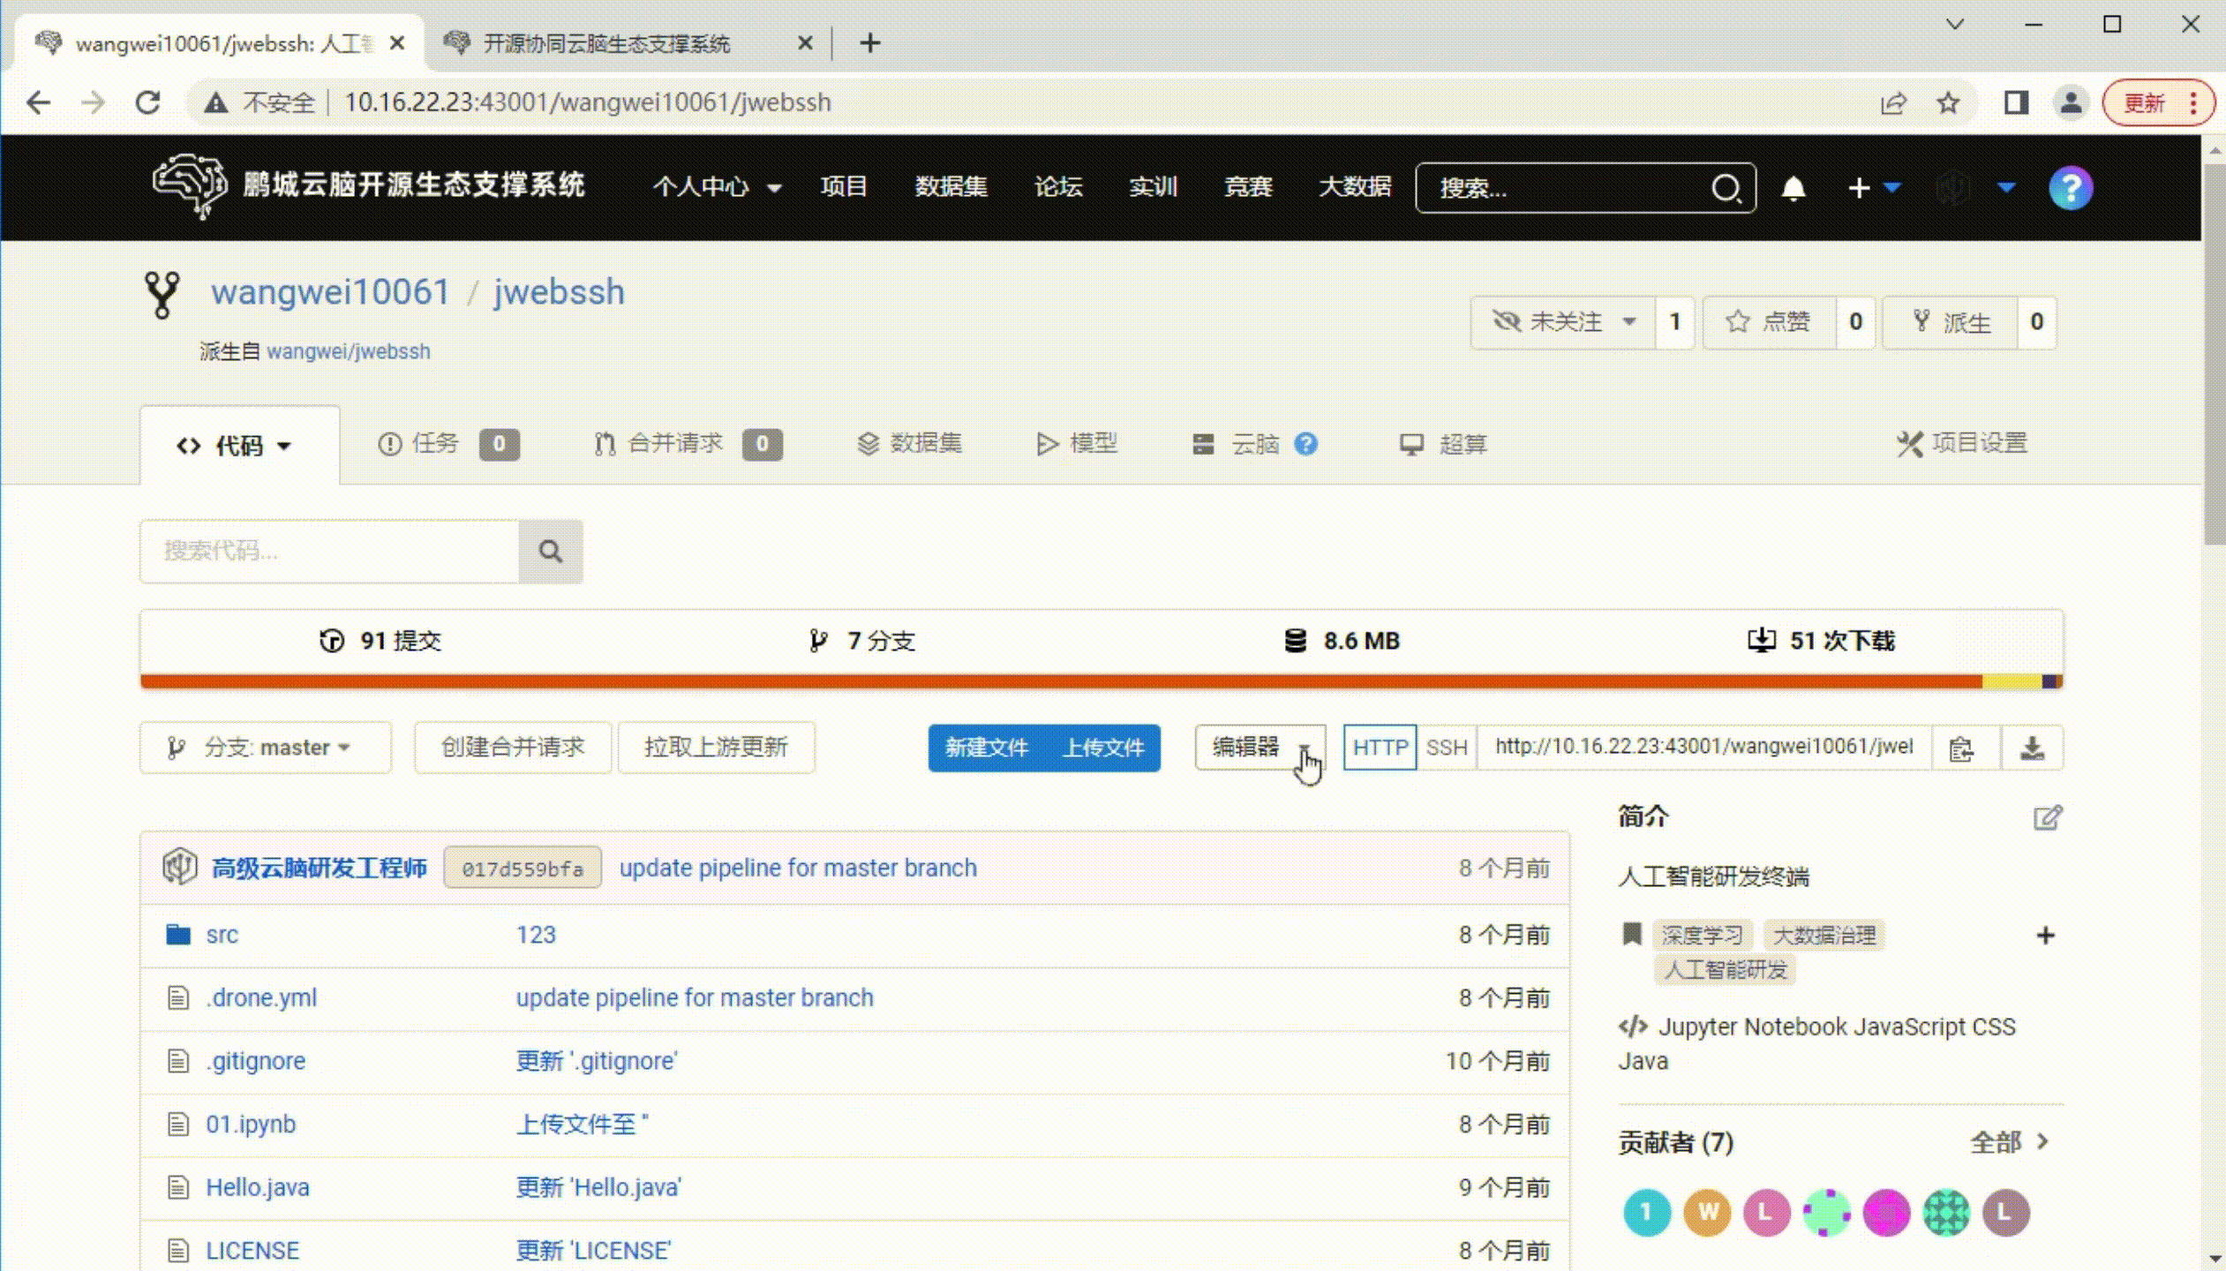This screenshot has width=2226, height=1271.
Task: Click the edit description pencil icon
Action: (2047, 817)
